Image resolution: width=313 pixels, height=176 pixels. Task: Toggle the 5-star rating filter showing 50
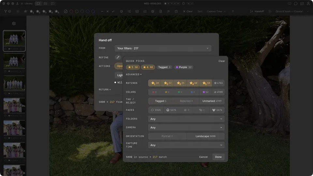pyautogui.click(x=206, y=83)
